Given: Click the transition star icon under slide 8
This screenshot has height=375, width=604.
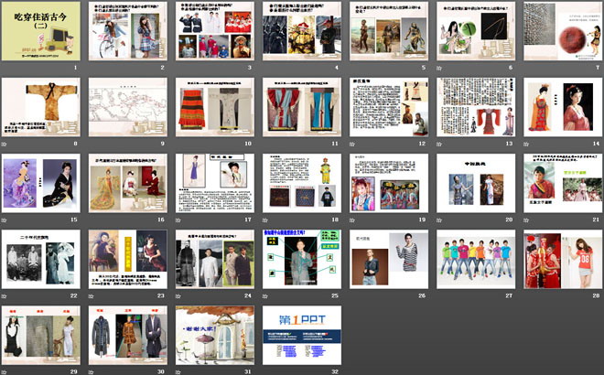Looking at the screenshot, I should click(5, 144).
